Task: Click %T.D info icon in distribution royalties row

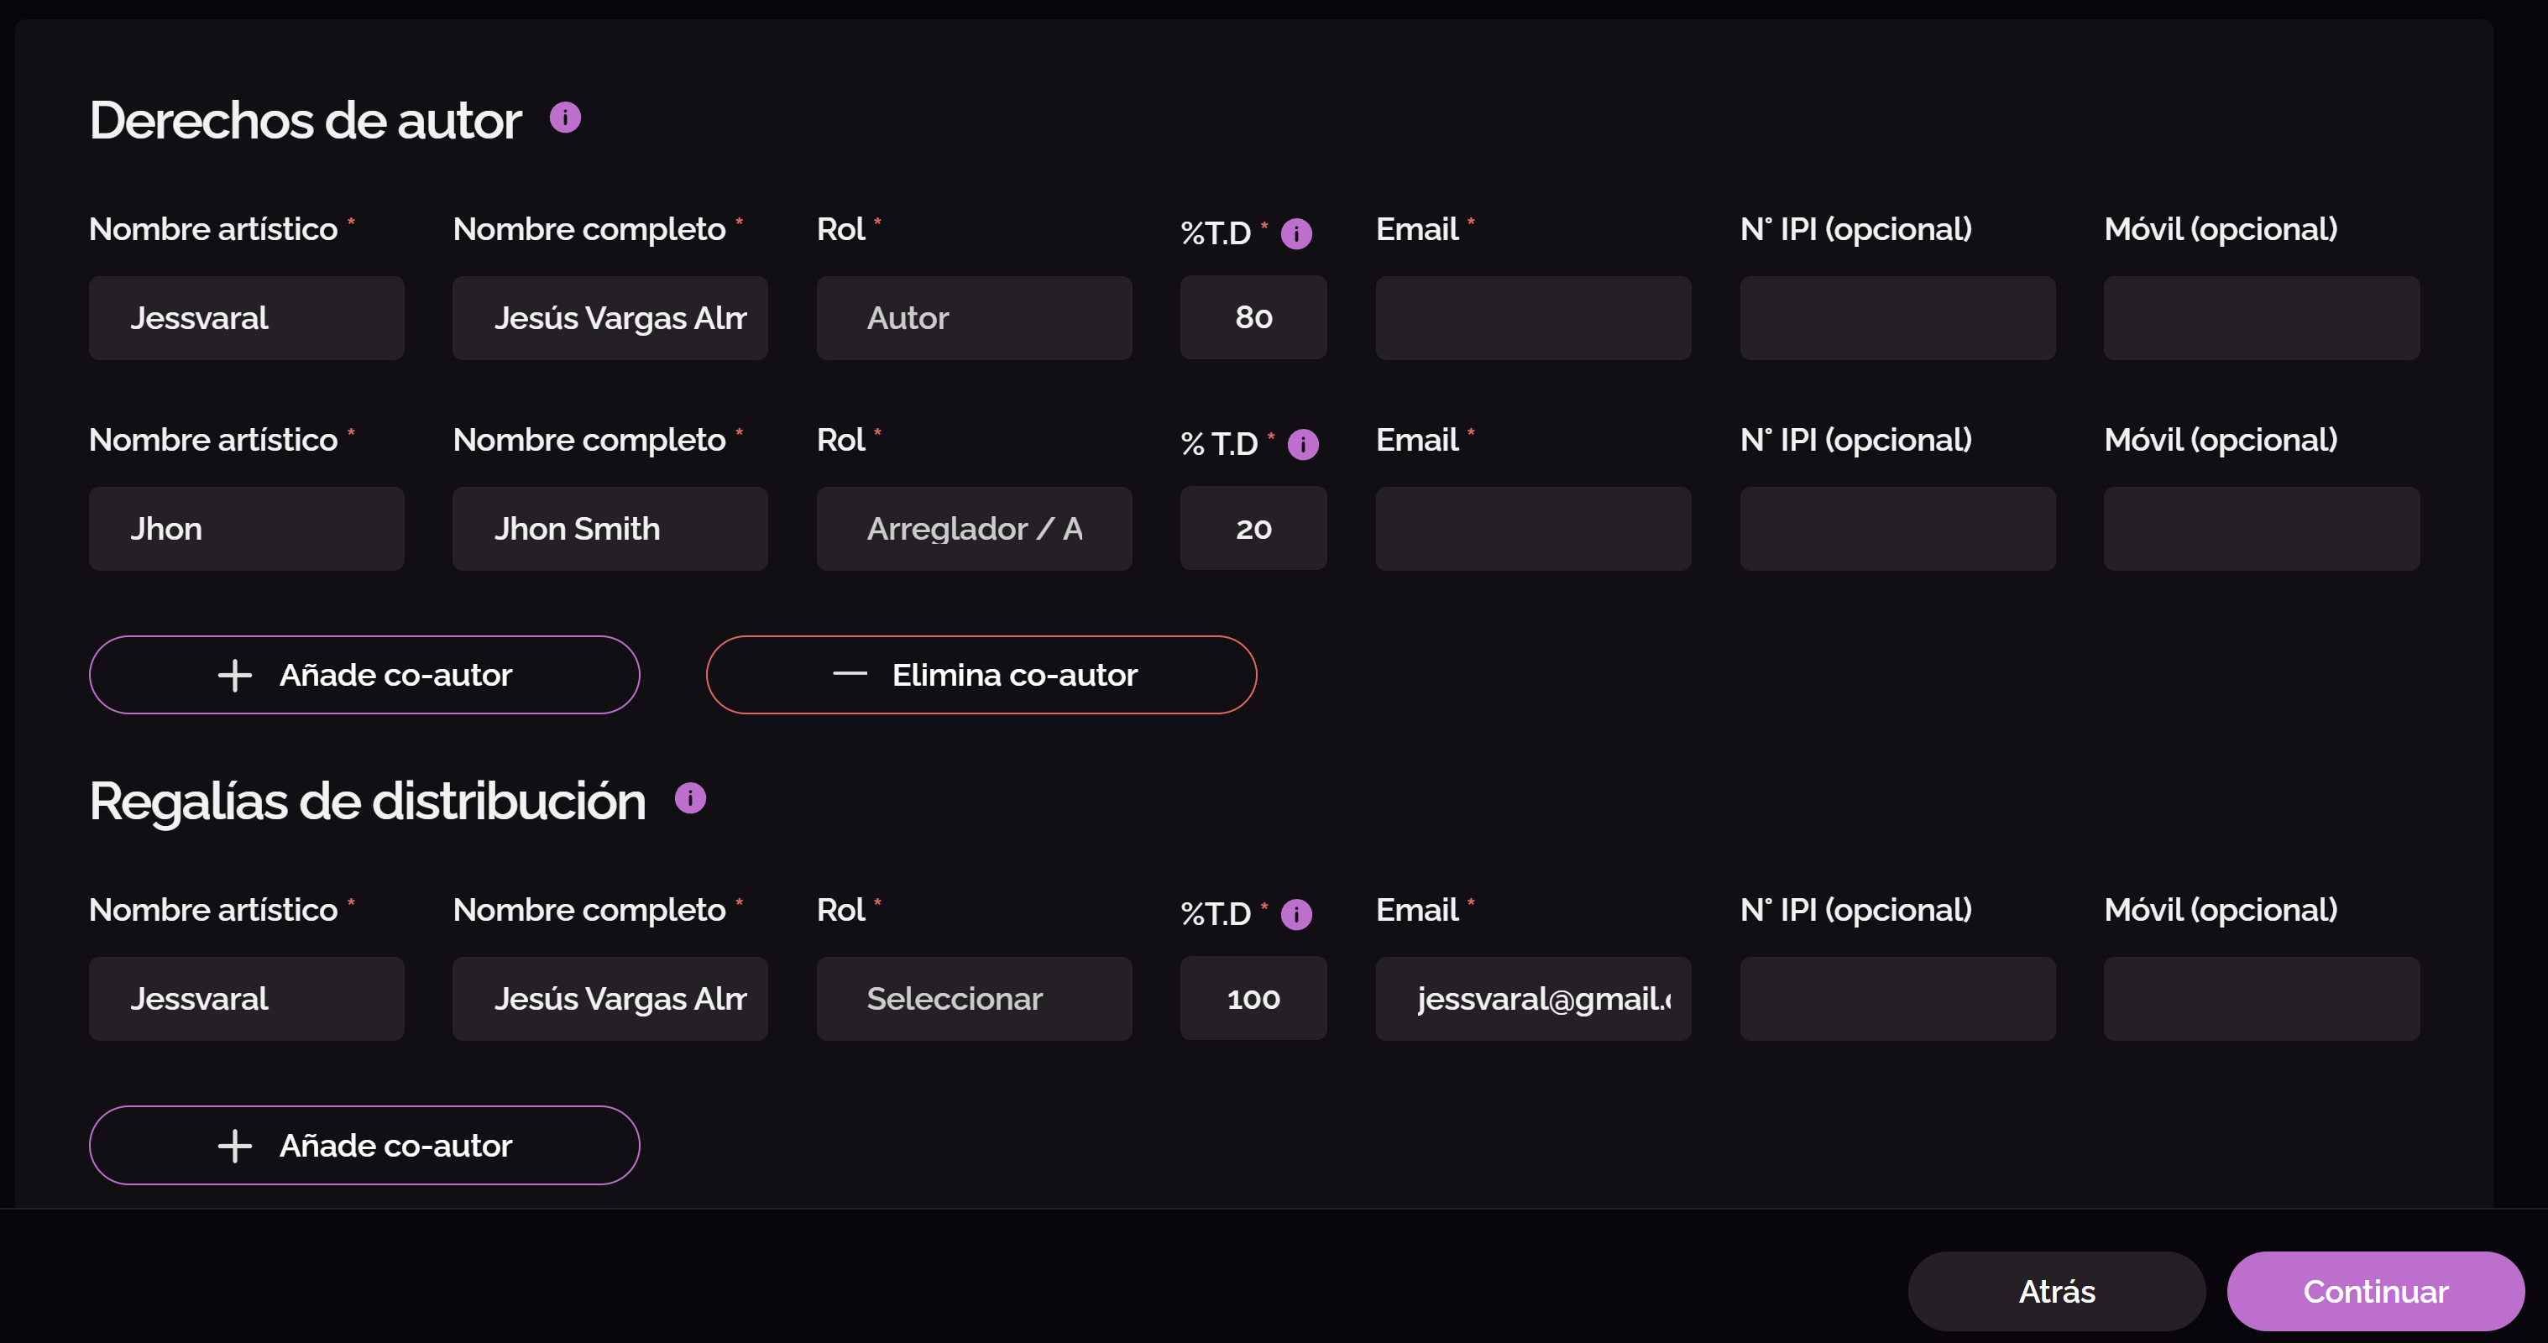Action: (1295, 914)
